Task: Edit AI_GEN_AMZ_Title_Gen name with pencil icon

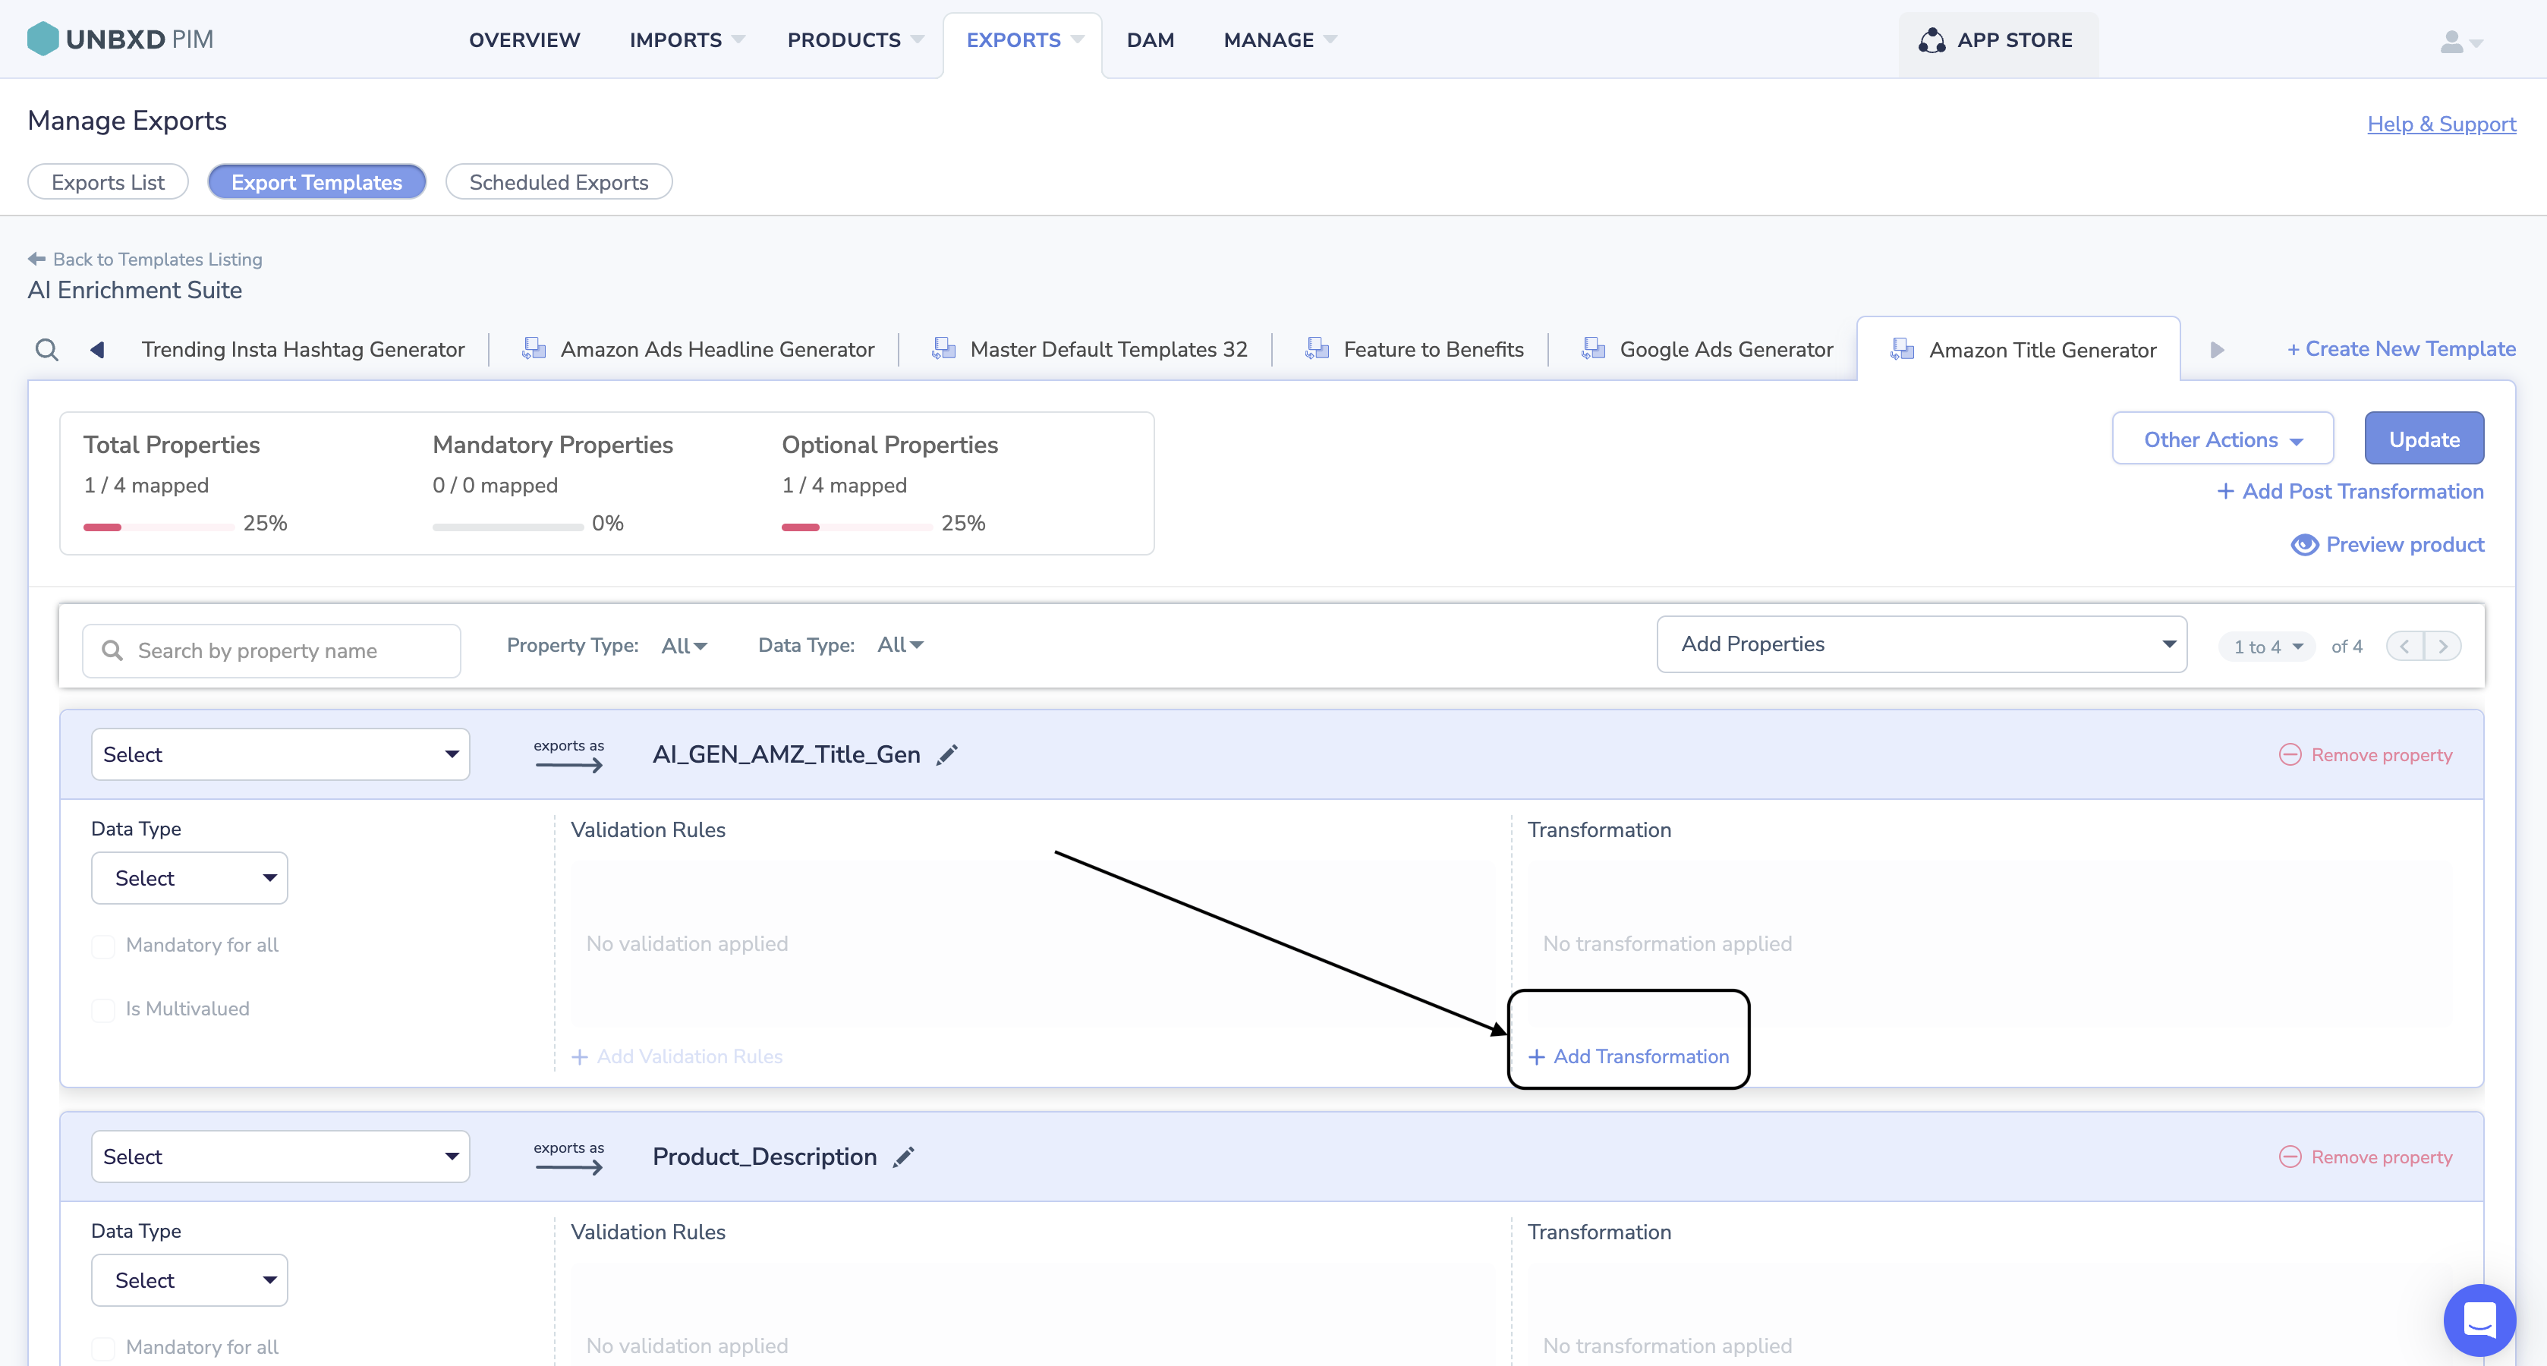Action: click(947, 755)
